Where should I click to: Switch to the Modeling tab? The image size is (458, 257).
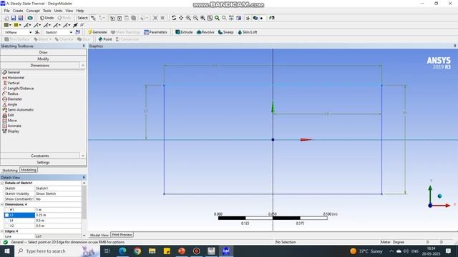(29, 170)
